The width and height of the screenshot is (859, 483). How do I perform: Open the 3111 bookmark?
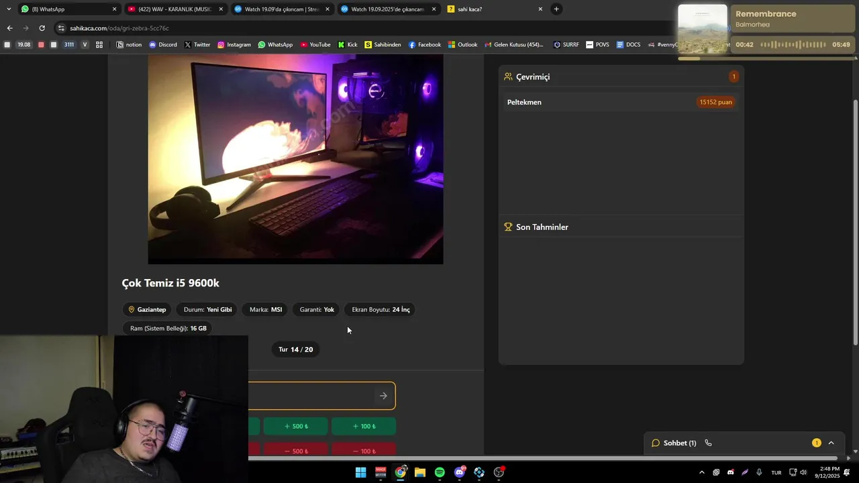click(68, 45)
